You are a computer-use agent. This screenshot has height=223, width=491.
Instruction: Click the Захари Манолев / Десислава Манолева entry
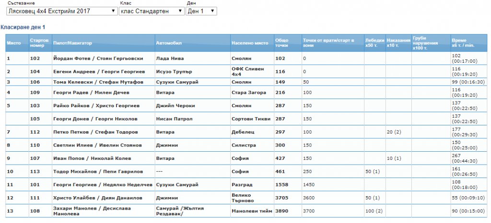click(x=92, y=211)
